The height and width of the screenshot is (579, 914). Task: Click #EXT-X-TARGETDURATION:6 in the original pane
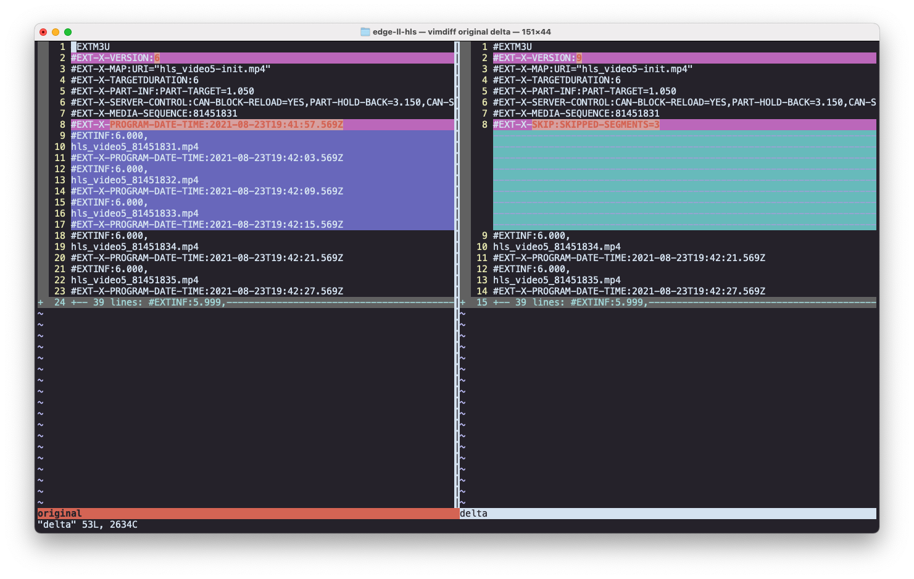pos(135,80)
